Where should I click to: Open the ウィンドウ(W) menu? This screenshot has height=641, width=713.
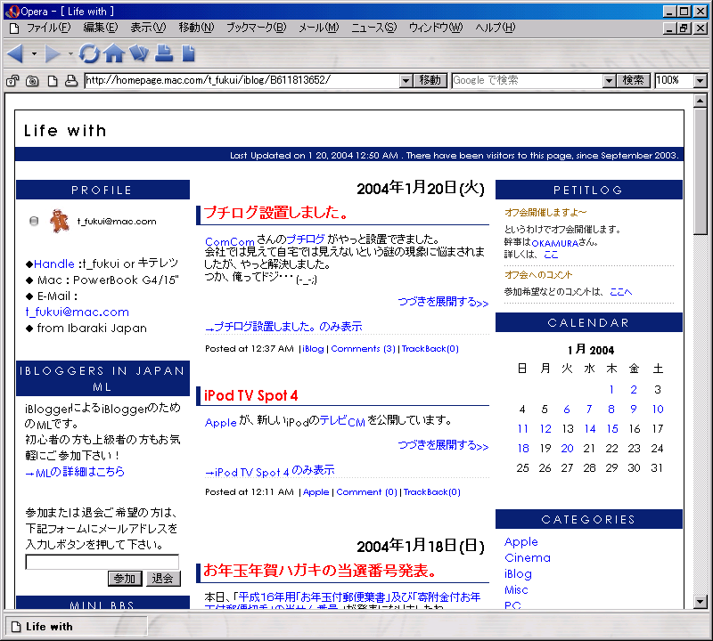[x=436, y=28]
